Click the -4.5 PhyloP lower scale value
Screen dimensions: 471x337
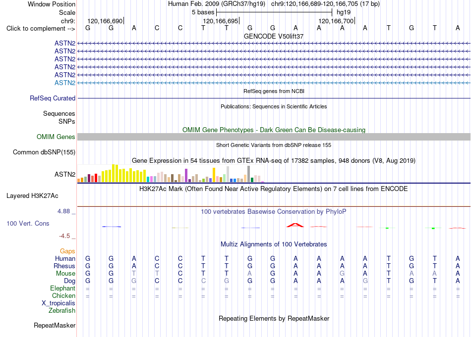tap(64, 236)
